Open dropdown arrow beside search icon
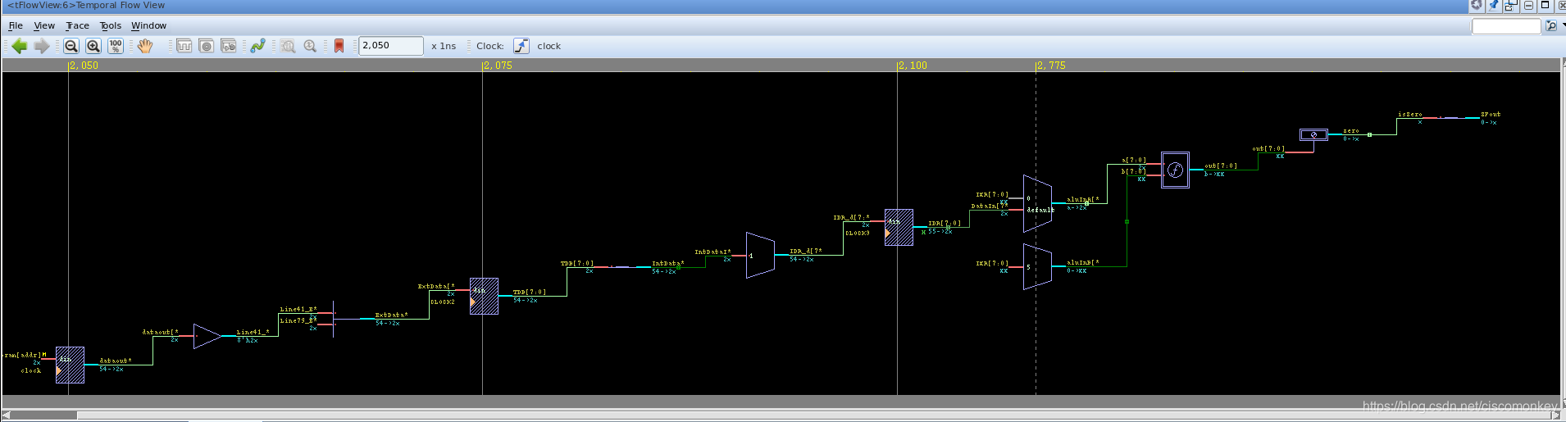The height and width of the screenshot is (422, 1566). click(1563, 26)
